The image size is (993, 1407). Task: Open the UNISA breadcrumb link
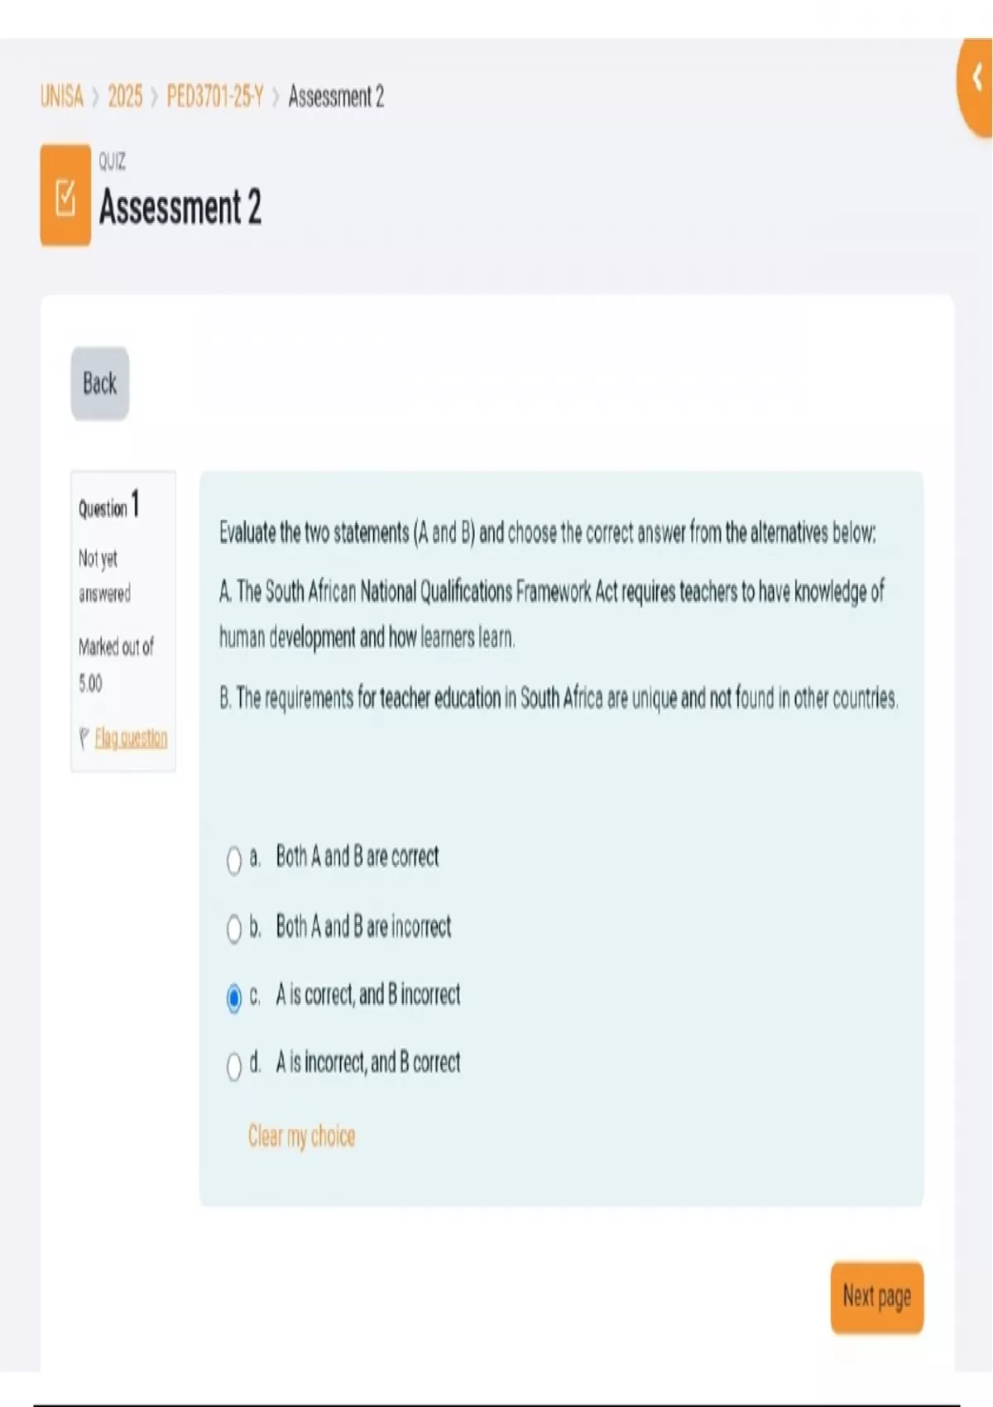click(62, 97)
